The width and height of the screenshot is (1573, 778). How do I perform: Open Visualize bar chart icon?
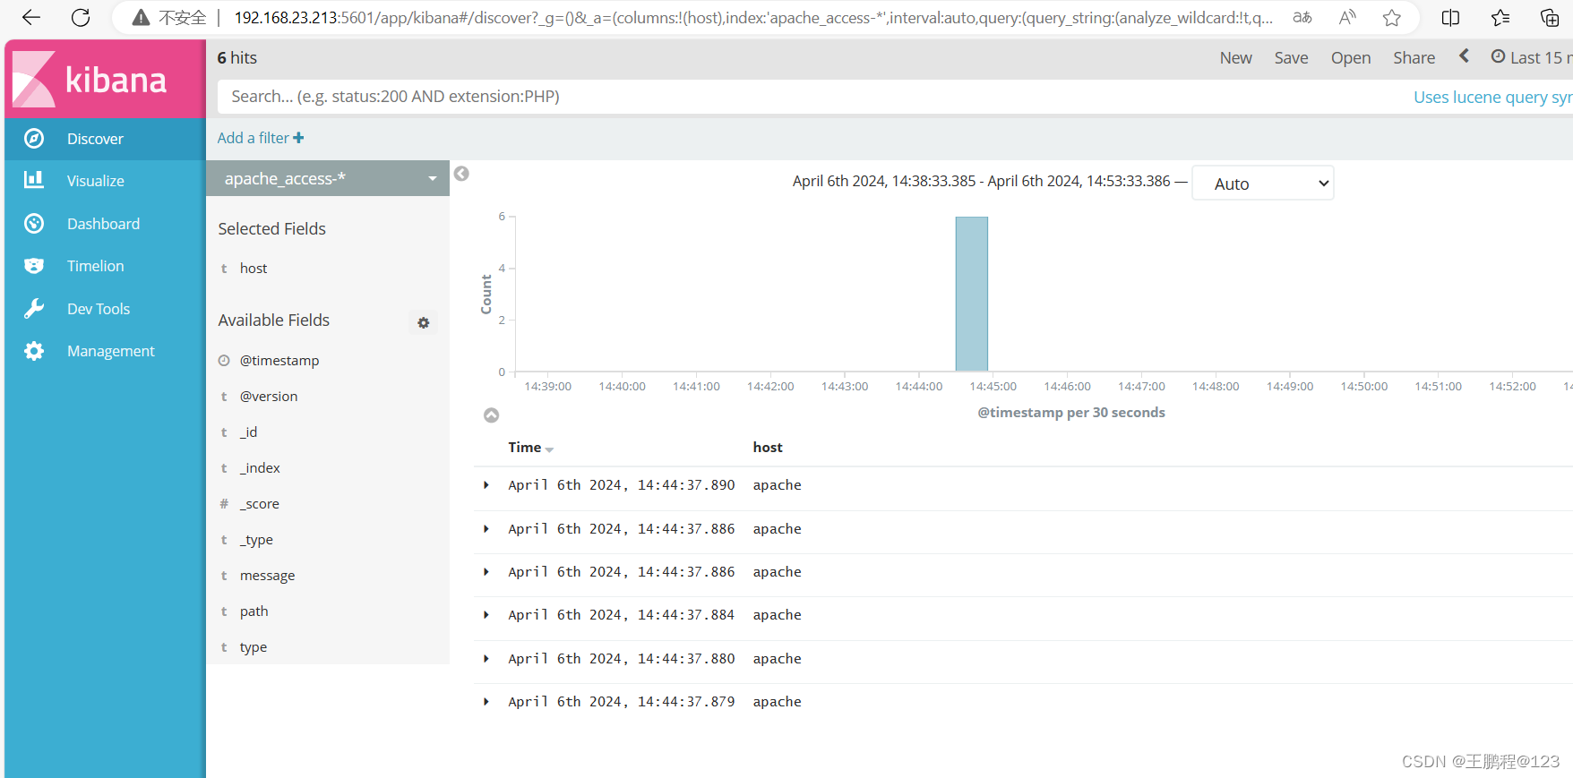pyautogui.click(x=34, y=180)
